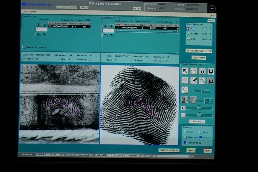Click the half-circle contrast icon

point(183,108)
